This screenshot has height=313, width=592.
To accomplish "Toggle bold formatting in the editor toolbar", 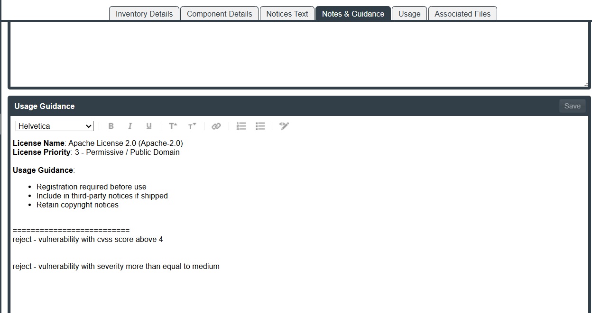I will point(111,126).
